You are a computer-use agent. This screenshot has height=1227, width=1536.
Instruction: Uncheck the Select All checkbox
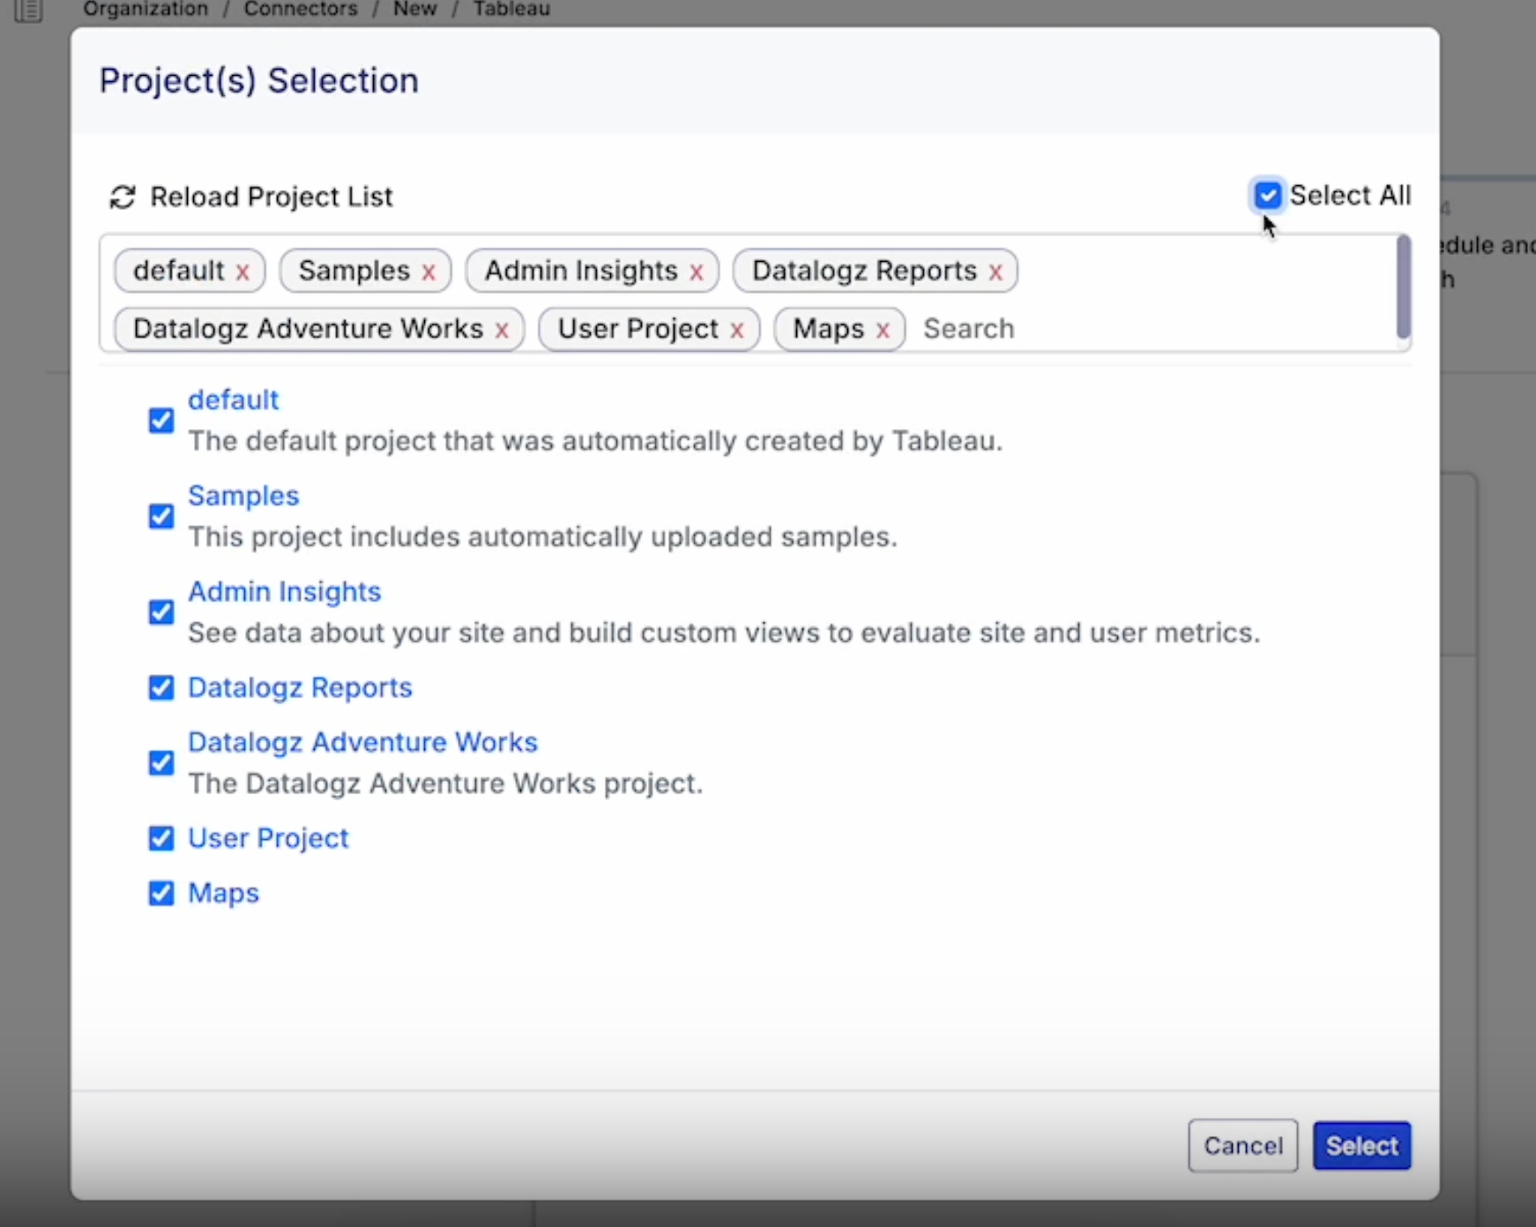1267,195
